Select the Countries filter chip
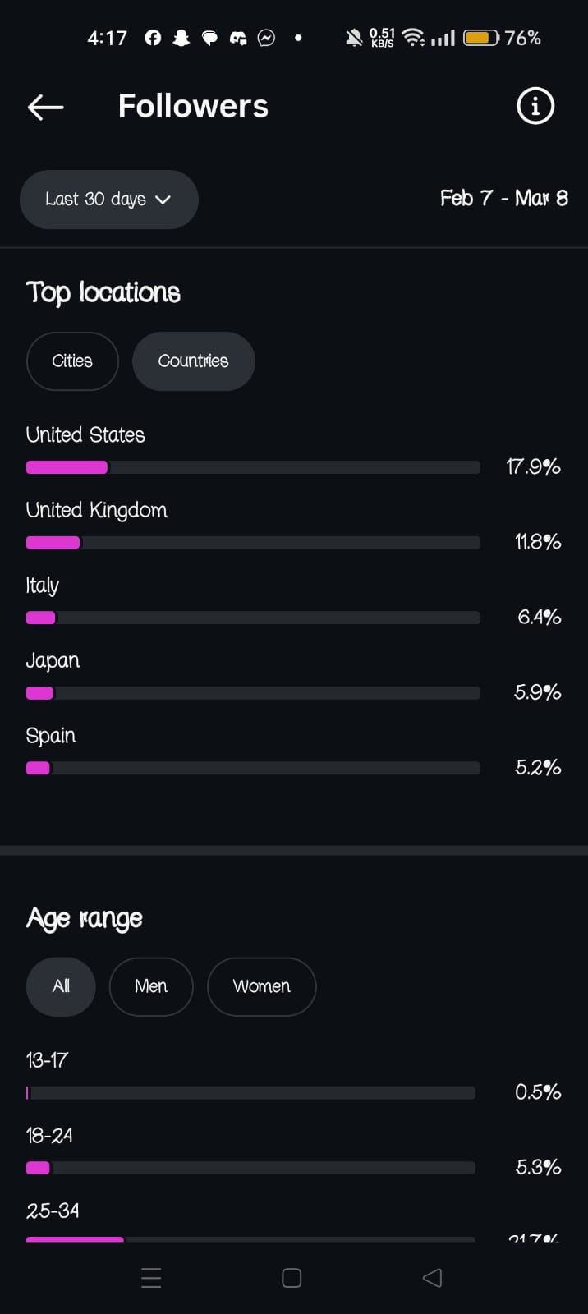The height and width of the screenshot is (1314, 588). pos(193,361)
